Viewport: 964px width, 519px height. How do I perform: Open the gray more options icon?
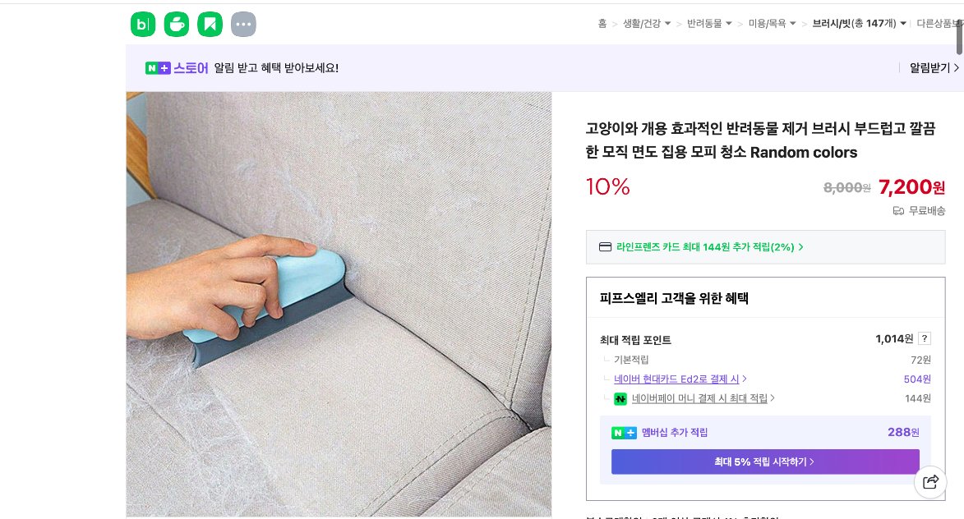click(x=243, y=24)
